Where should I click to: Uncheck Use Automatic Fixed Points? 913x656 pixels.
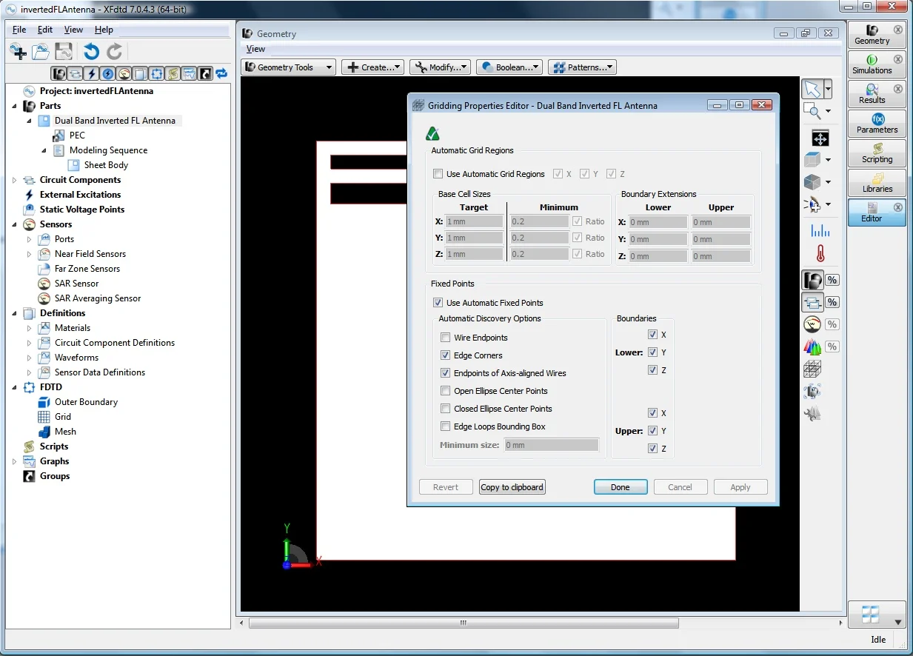[x=438, y=303]
